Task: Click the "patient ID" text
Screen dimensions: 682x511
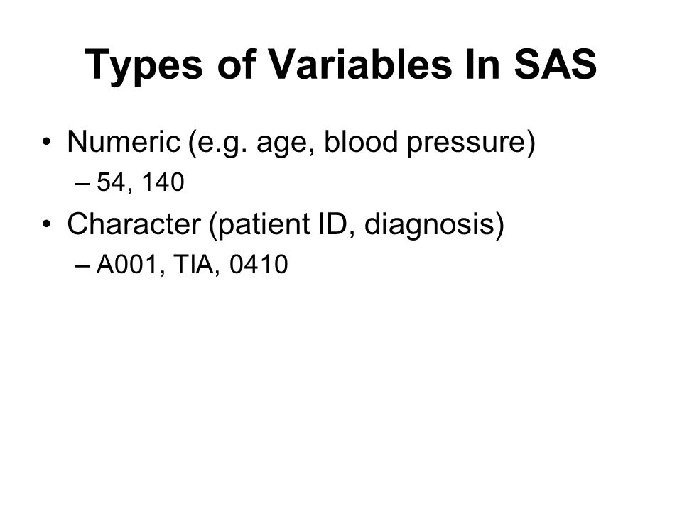Action: pos(281,225)
